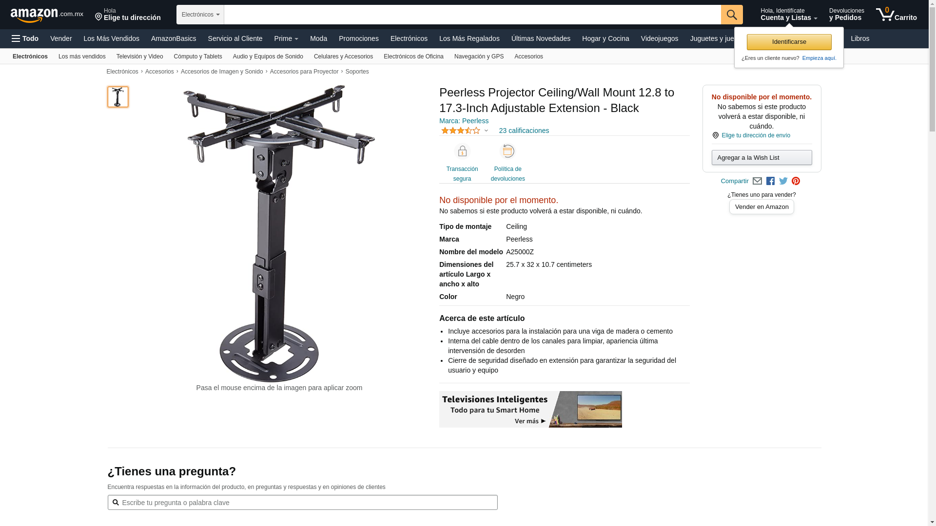Share product on Facebook icon

770,181
